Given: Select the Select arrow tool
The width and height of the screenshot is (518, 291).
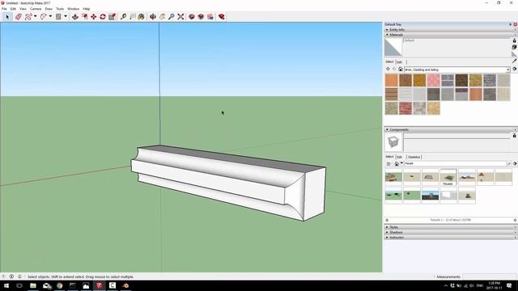Looking at the screenshot, I should pos(7,16).
